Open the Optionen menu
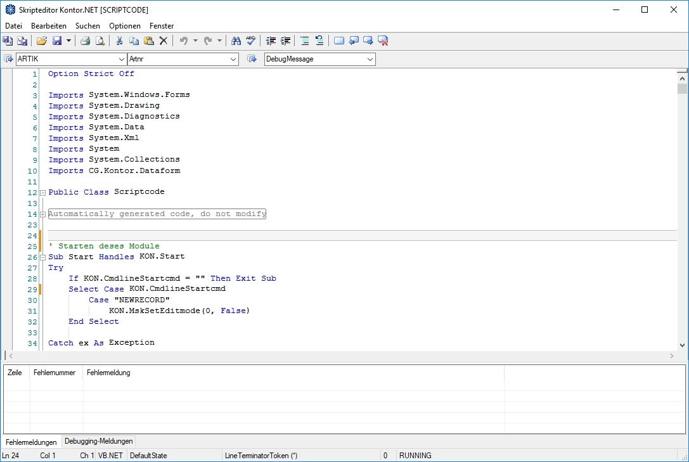Viewport: 689px width, 462px height. [125, 26]
